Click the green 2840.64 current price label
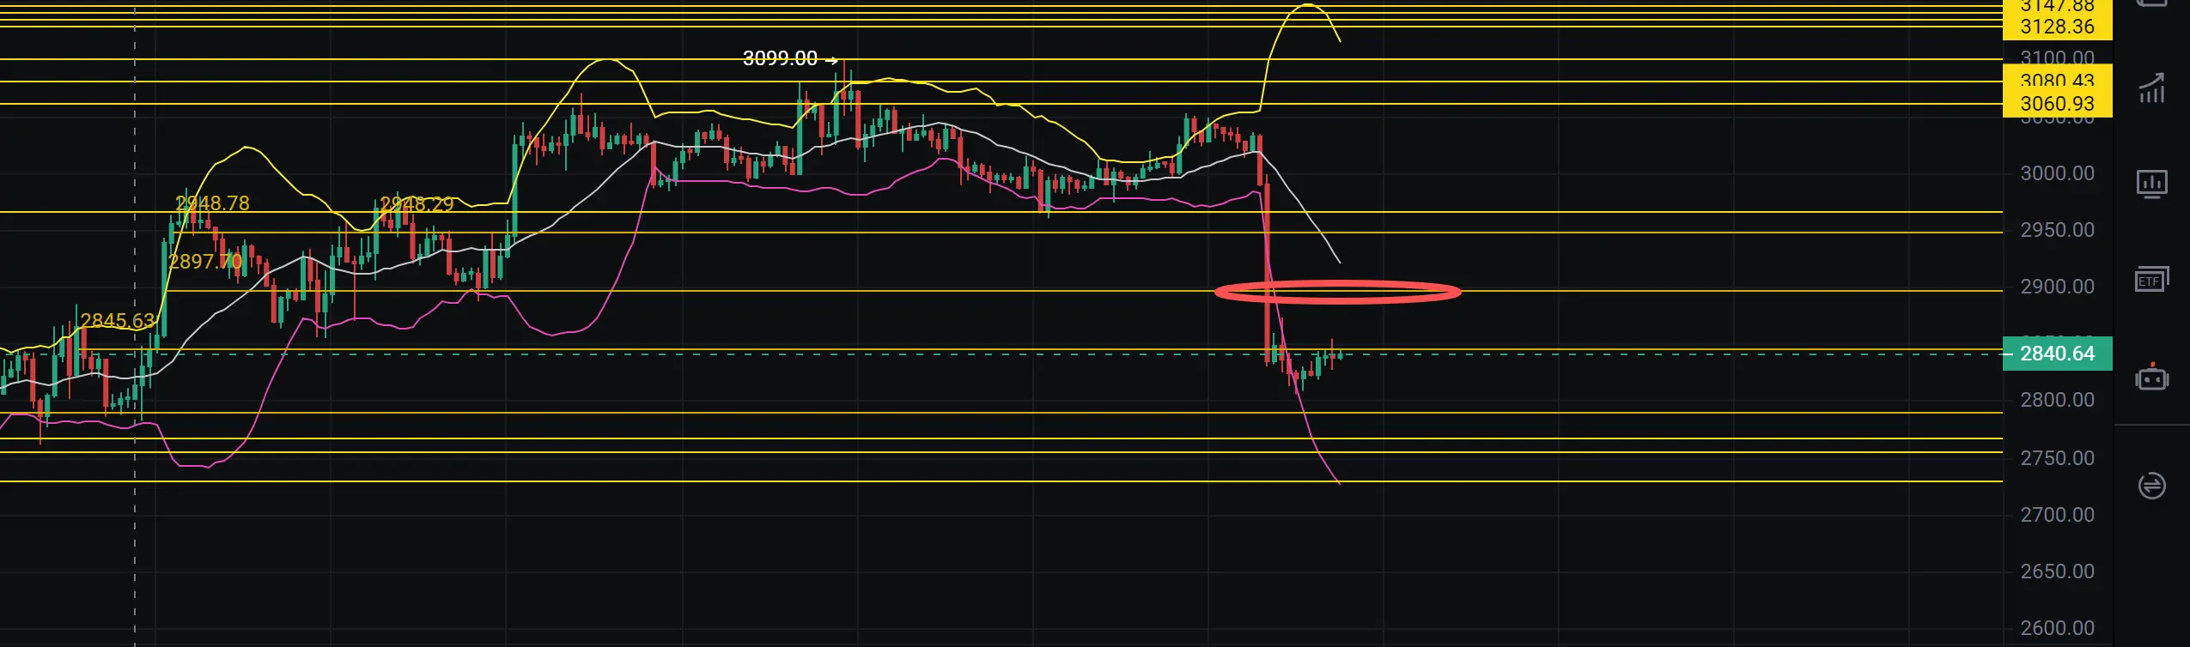 pos(2057,354)
